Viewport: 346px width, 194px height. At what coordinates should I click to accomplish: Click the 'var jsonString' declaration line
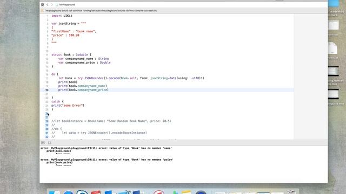[x=69, y=24]
